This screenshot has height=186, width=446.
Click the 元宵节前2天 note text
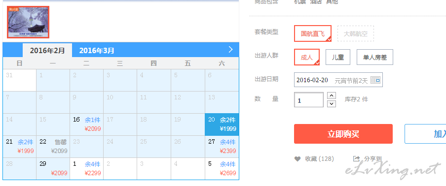tap(351, 81)
